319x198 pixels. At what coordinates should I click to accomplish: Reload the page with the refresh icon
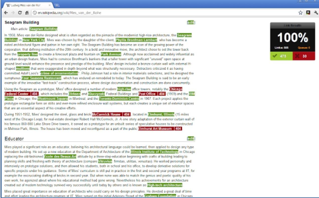click(20, 13)
